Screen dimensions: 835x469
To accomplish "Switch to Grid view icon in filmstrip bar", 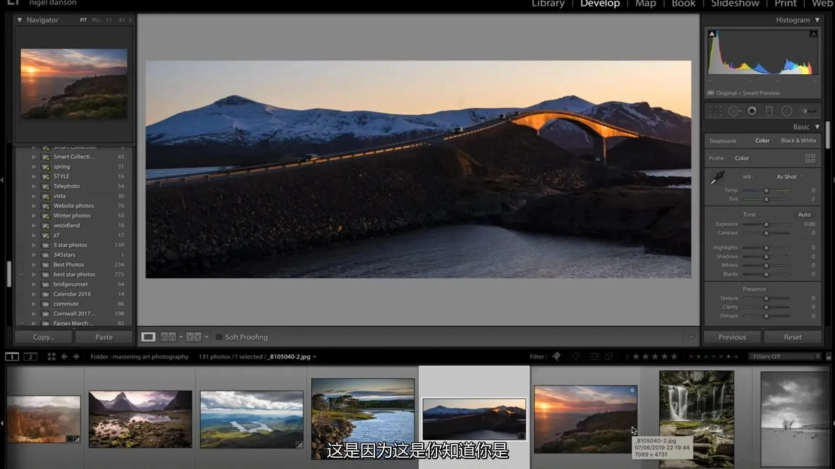I will pos(51,357).
